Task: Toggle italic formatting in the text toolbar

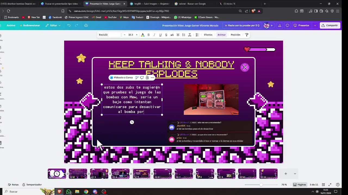Action: [x=154, y=35]
